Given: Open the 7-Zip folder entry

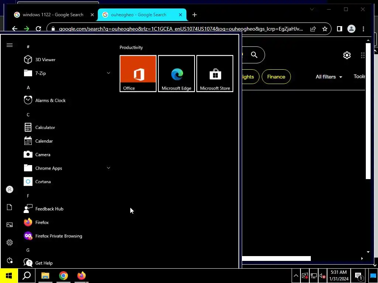Looking at the screenshot, I should pyautogui.click(x=67, y=73).
